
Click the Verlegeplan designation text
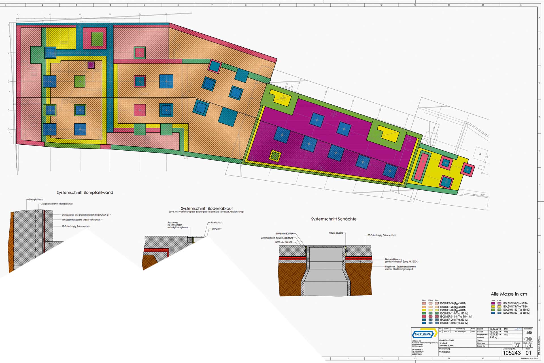pyautogui.click(x=445, y=352)
